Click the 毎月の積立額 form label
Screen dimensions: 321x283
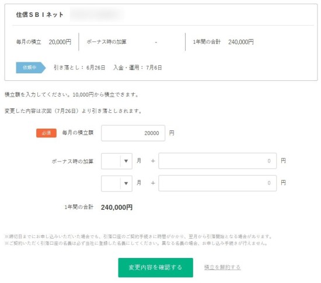78,133
